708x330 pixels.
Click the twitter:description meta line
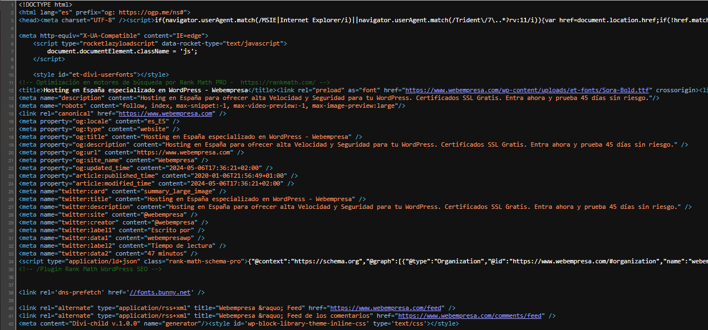point(355,207)
